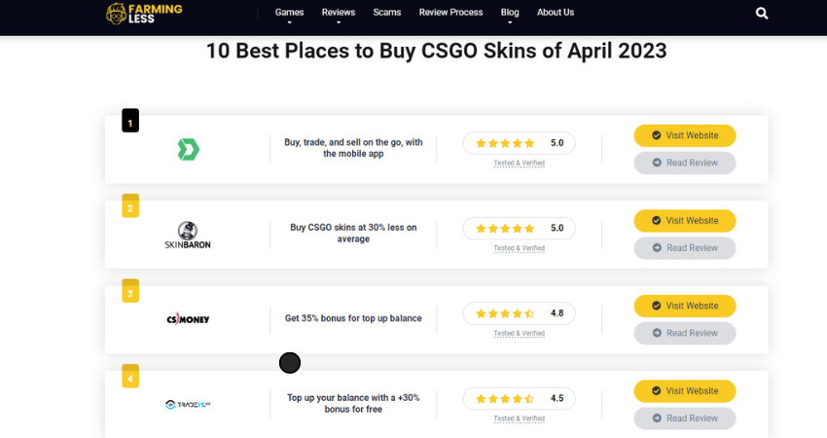Open the search magnifier icon
The width and height of the screenshot is (827, 438).
click(762, 14)
